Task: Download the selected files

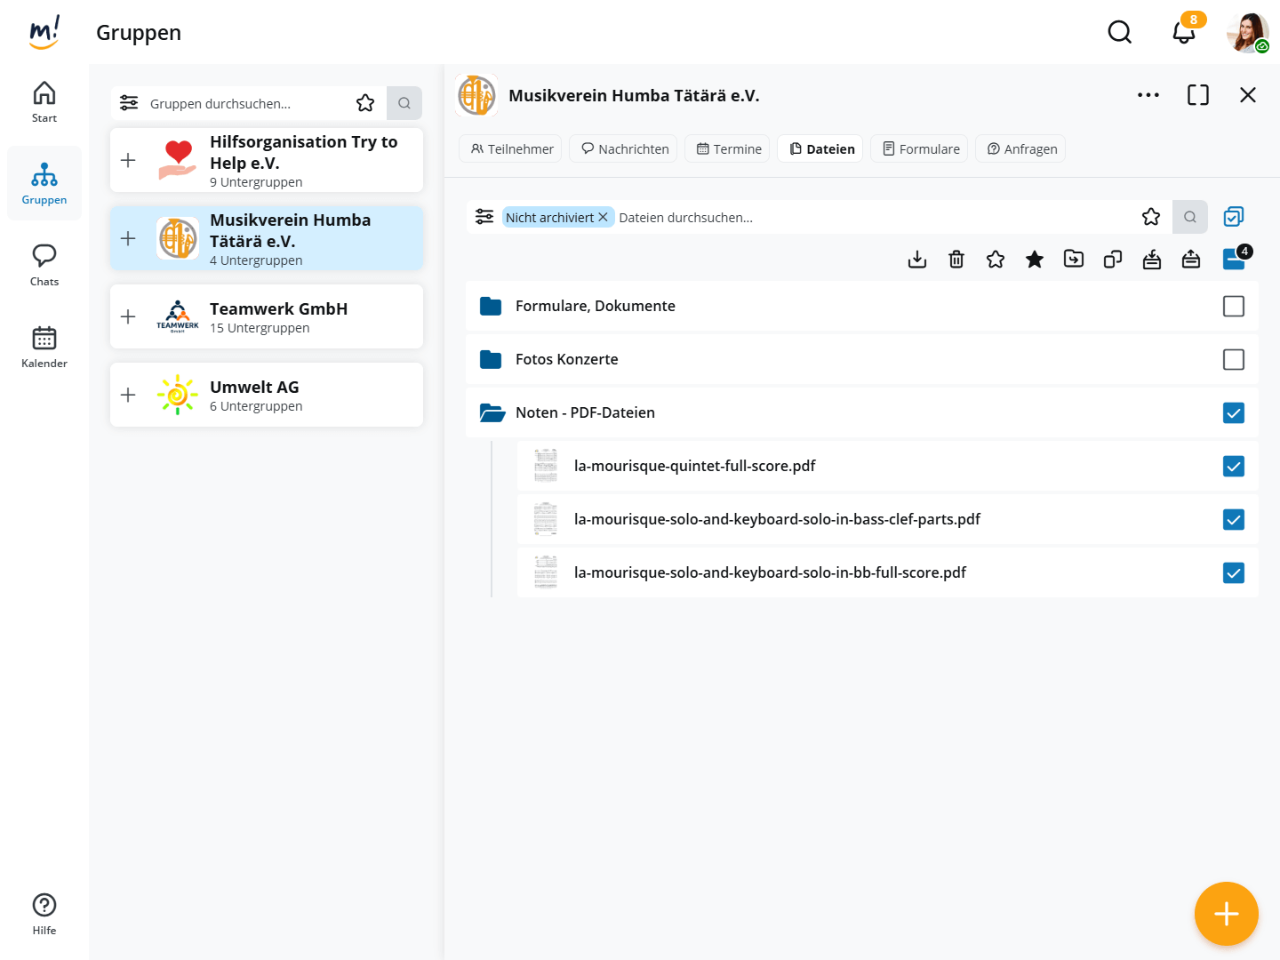Action: [x=917, y=260]
